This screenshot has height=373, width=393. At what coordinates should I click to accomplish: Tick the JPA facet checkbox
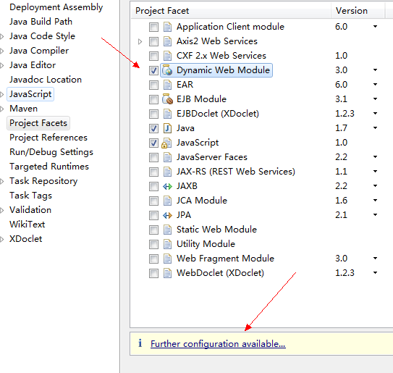pos(153,216)
